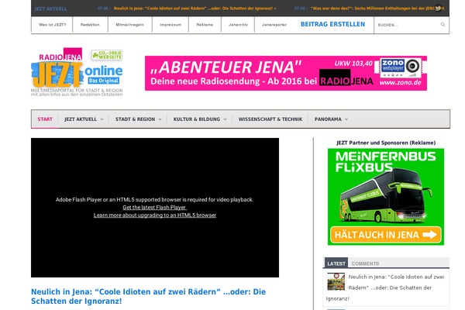Image resolution: width=465 pixels, height=310 pixels.
Task: Open the Jenarchiv page
Action: (238, 25)
